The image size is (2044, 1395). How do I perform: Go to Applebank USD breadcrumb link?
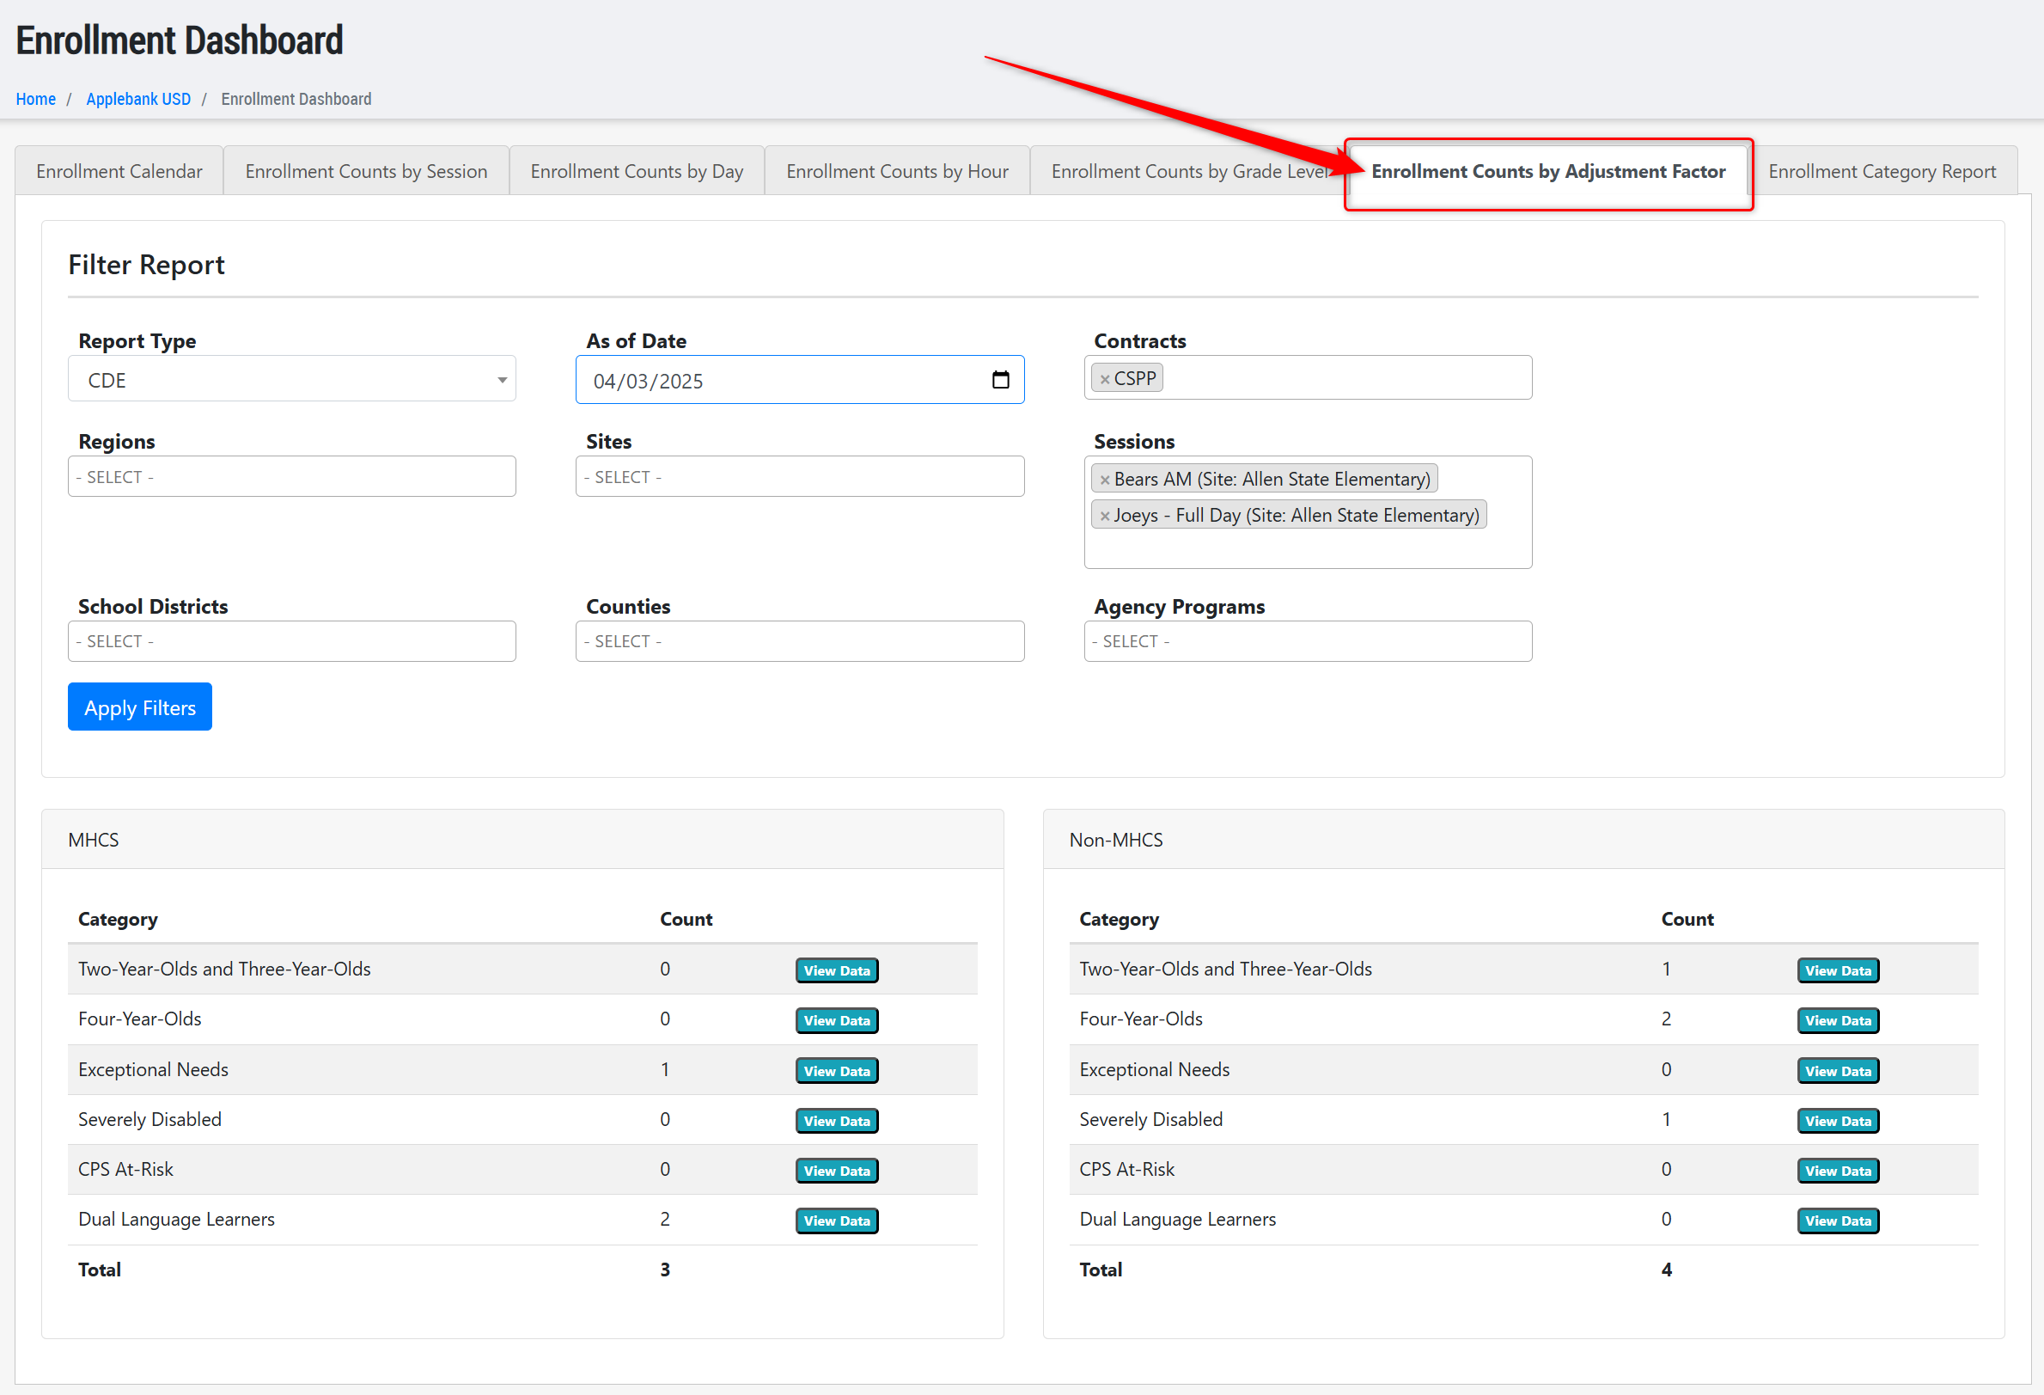click(138, 100)
